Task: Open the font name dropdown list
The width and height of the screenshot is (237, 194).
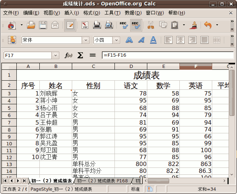Action: pos(86,40)
